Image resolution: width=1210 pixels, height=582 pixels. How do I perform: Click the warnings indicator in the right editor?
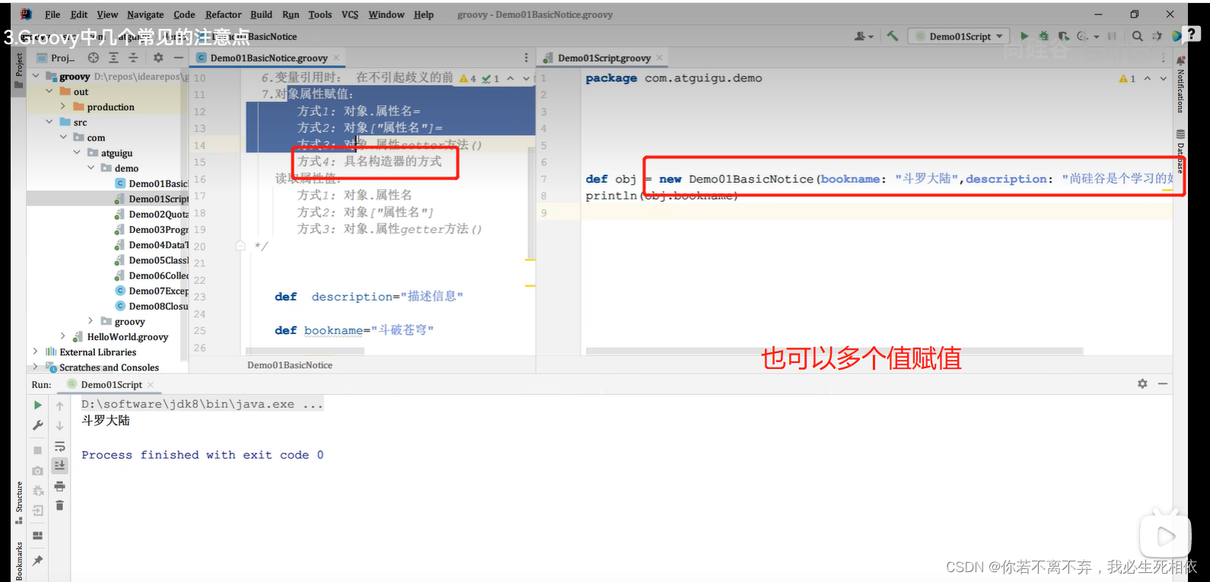click(1127, 78)
